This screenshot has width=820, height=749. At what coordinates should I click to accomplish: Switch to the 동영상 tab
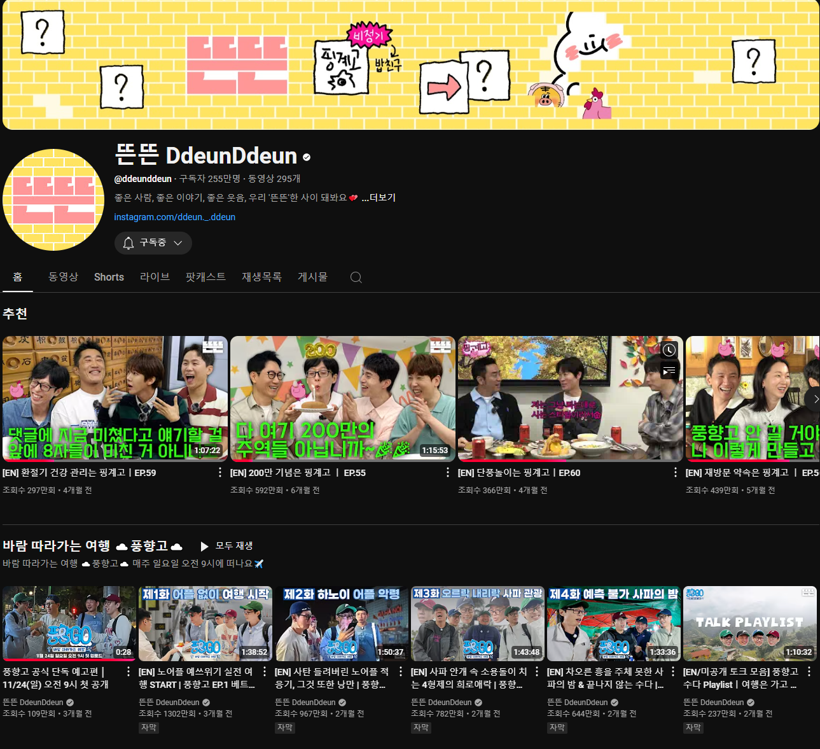tap(63, 277)
